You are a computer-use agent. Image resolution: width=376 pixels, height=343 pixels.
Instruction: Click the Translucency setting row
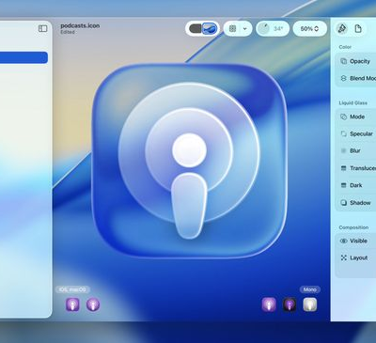[x=356, y=168]
